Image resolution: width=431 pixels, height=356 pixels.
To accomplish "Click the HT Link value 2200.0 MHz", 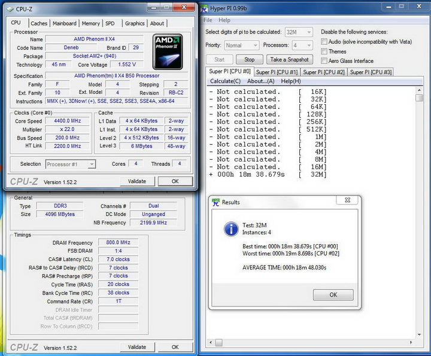I will coord(67,146).
